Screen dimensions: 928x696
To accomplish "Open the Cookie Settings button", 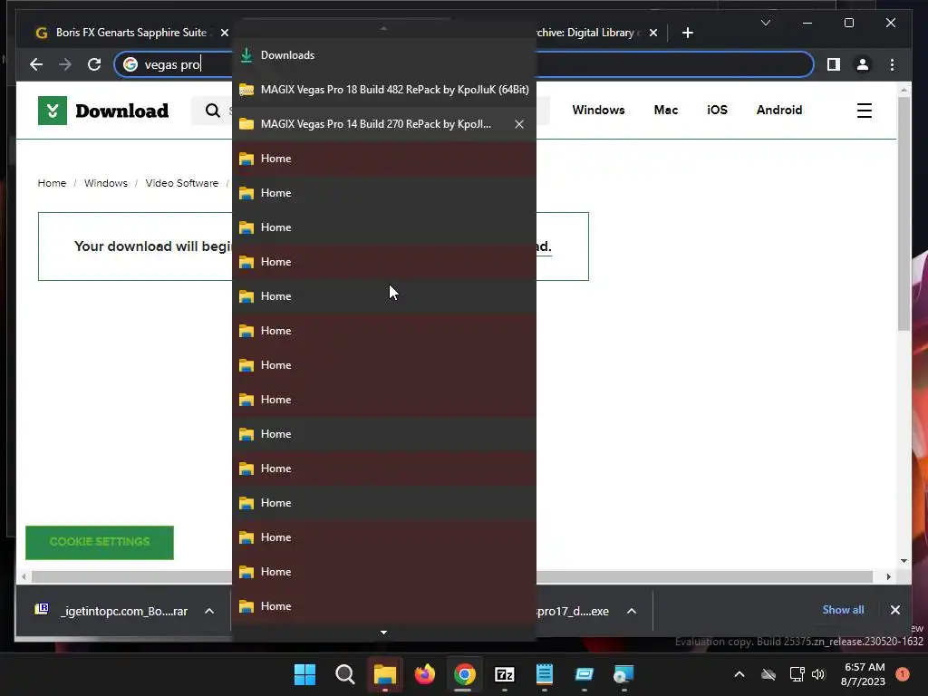I will tap(100, 542).
